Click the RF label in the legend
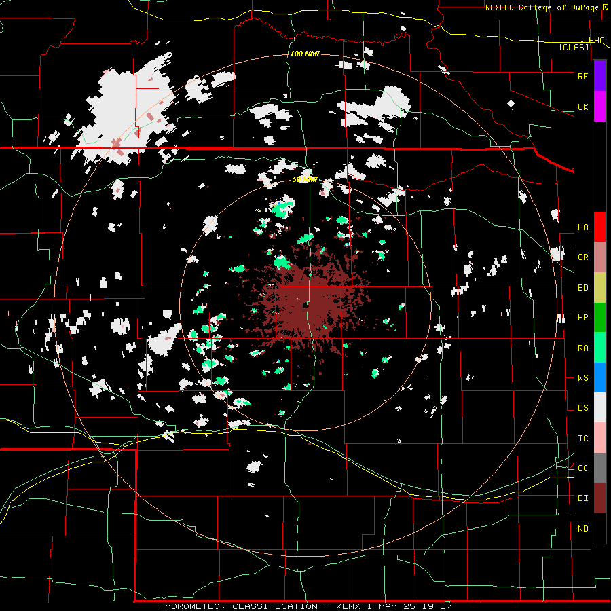Image resolution: width=611 pixels, height=611 pixels. click(x=582, y=76)
